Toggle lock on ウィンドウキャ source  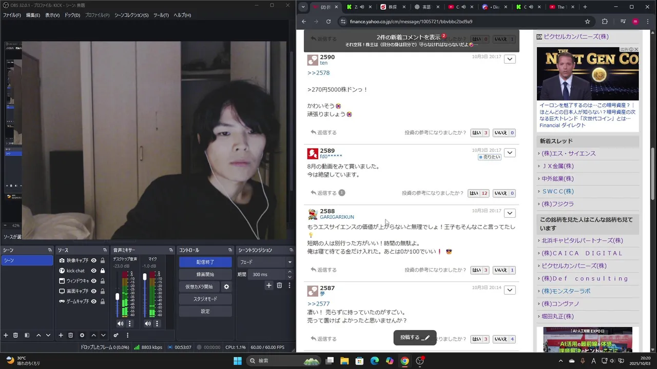click(x=103, y=281)
